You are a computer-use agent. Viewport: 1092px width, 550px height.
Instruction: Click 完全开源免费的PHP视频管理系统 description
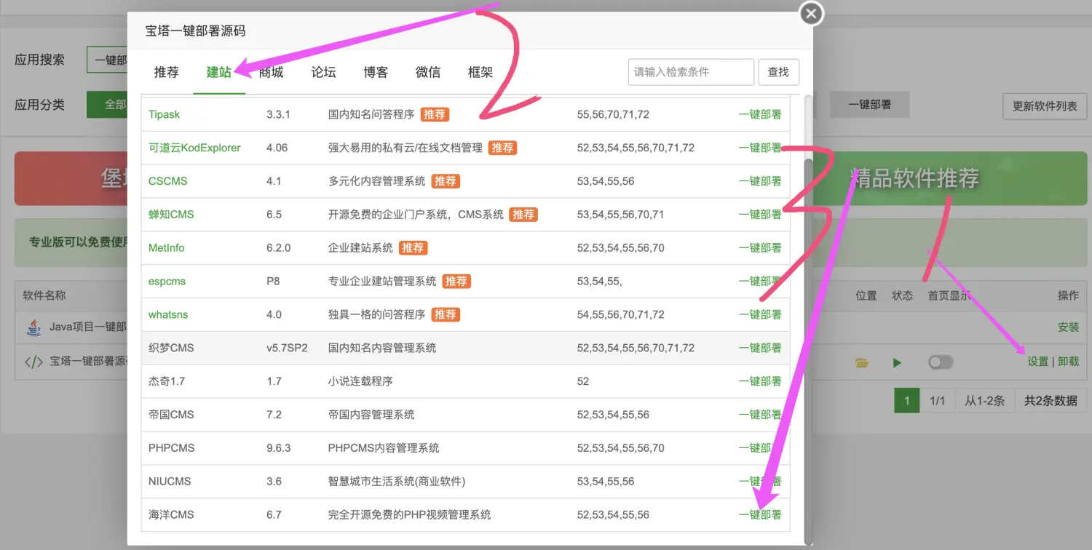pyautogui.click(x=410, y=515)
